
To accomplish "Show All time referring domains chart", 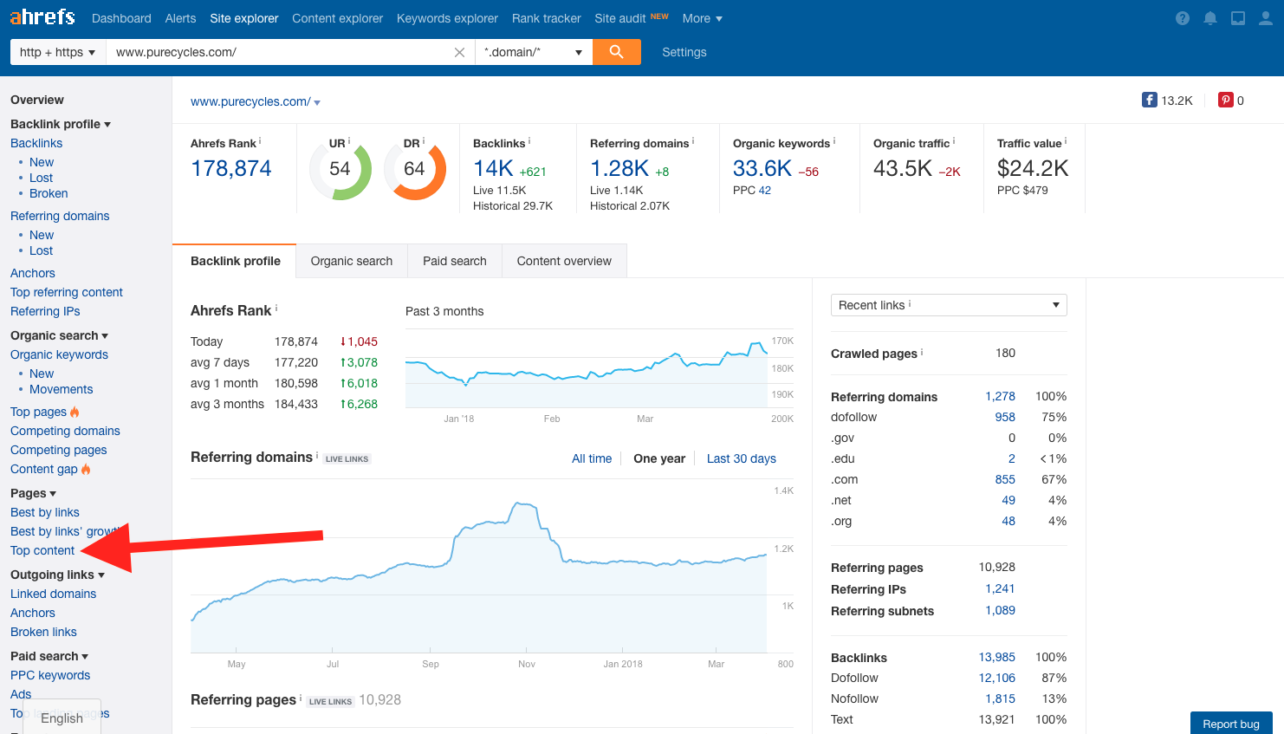I will pos(592,458).
